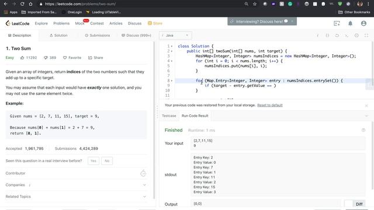Open the OneLogin bookmark
This screenshot has height=210, width=374.
(72, 12)
